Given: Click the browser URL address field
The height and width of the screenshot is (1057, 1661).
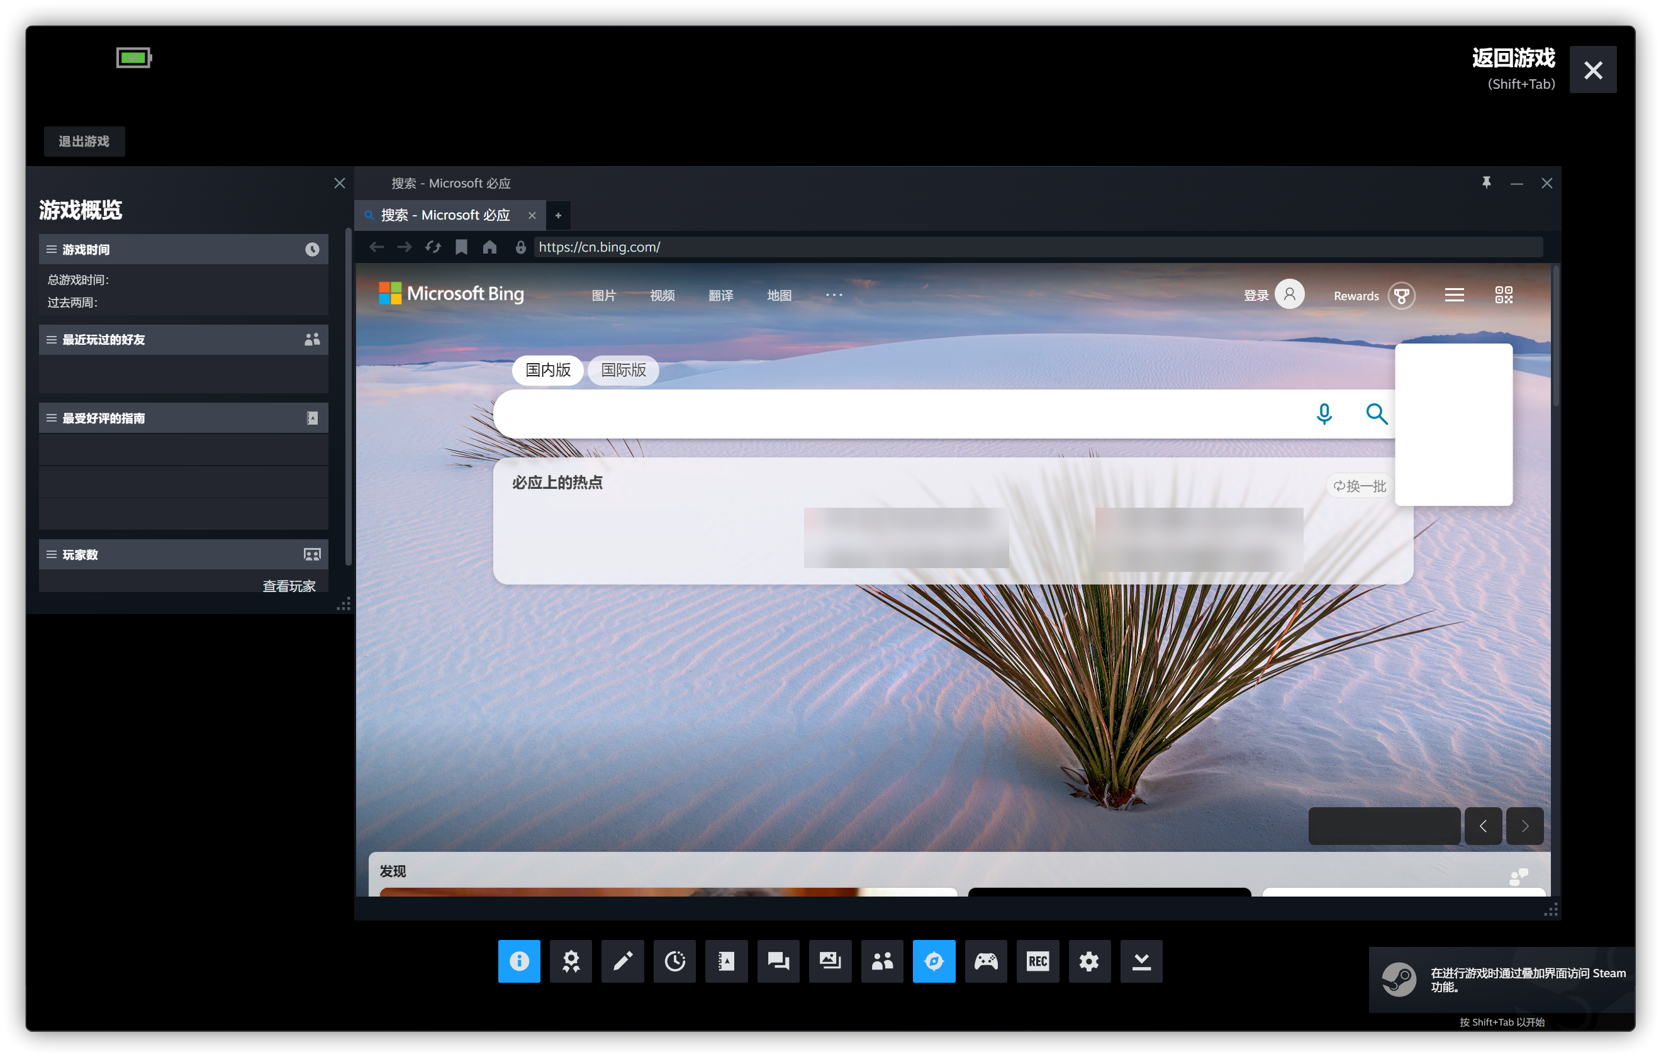Looking at the screenshot, I should [x=1035, y=247].
